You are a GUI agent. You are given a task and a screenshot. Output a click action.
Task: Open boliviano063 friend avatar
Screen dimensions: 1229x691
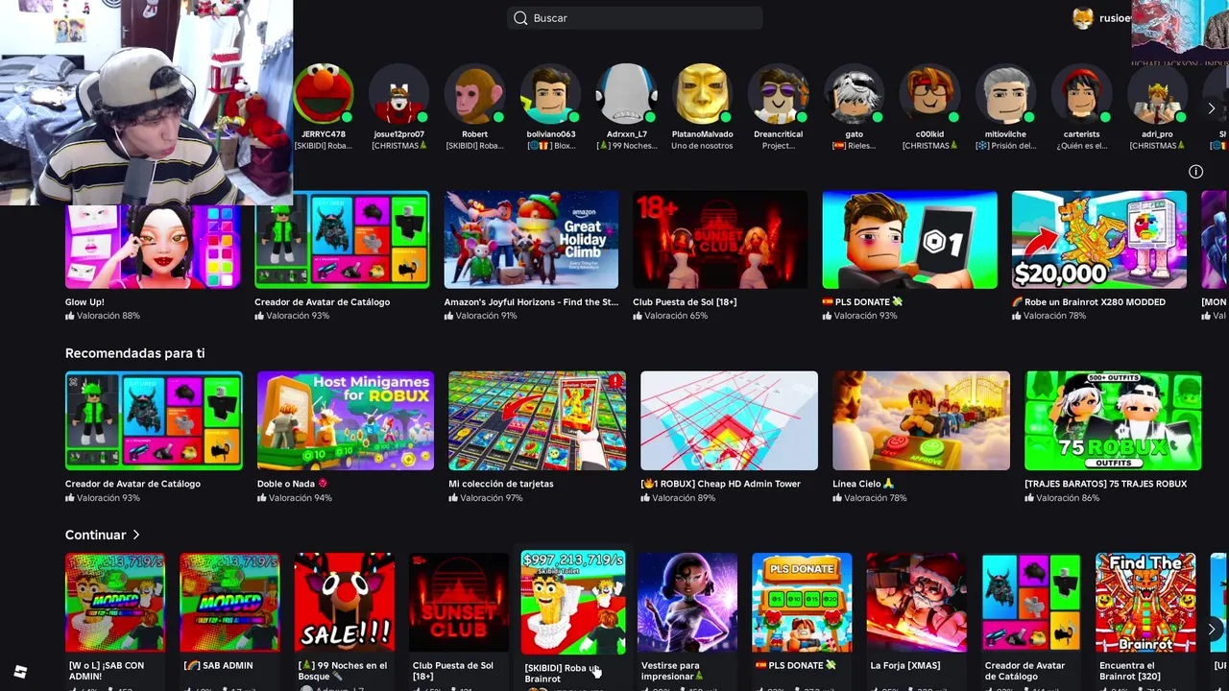point(551,94)
